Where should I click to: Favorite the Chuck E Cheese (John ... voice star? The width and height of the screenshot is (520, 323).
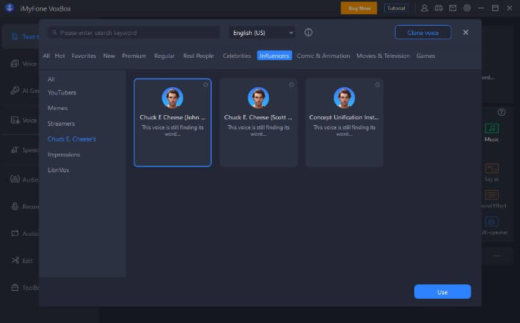205,84
